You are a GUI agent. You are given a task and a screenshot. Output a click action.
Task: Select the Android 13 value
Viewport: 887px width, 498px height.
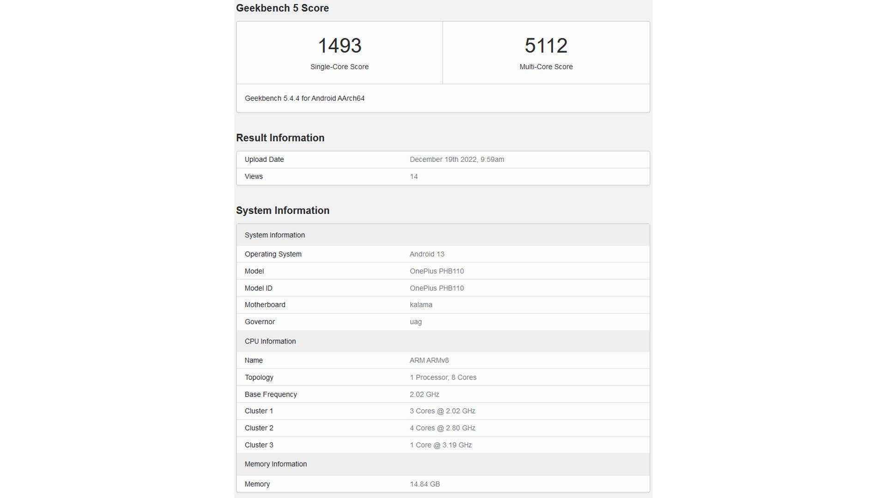click(427, 254)
